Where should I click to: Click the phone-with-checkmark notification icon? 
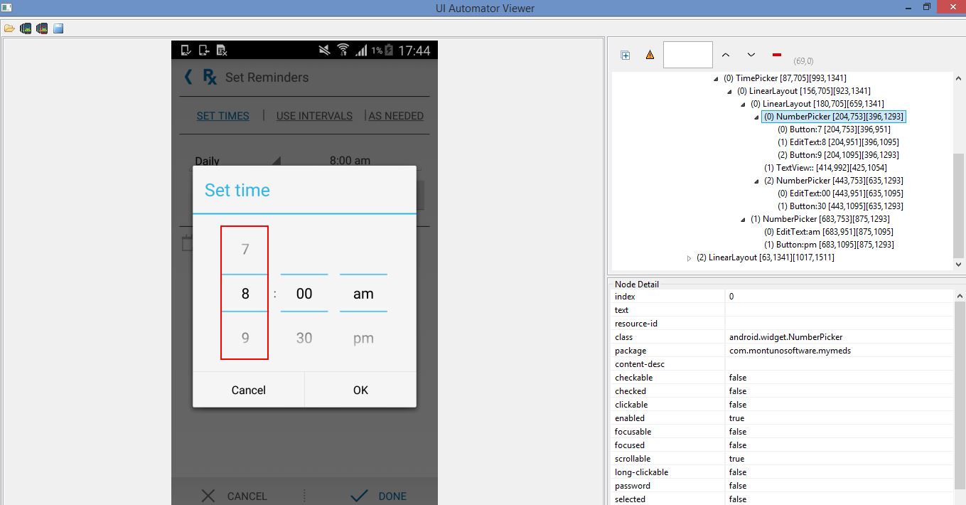[186, 50]
